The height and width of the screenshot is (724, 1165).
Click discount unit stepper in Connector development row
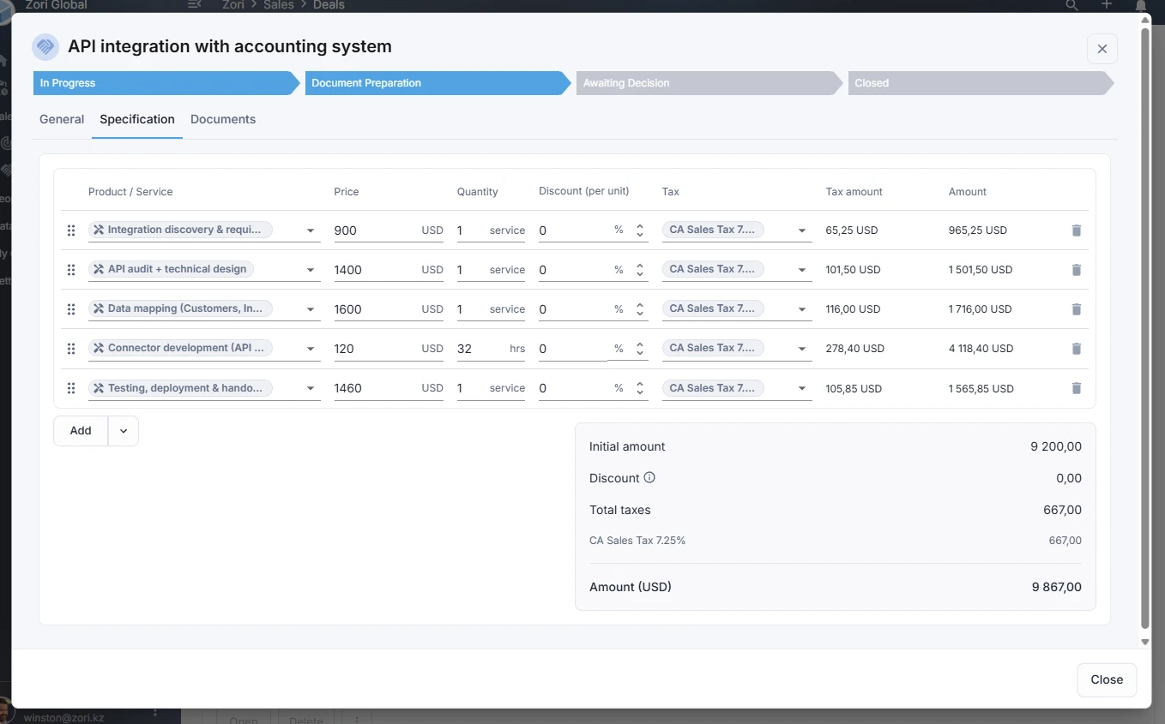(640, 349)
